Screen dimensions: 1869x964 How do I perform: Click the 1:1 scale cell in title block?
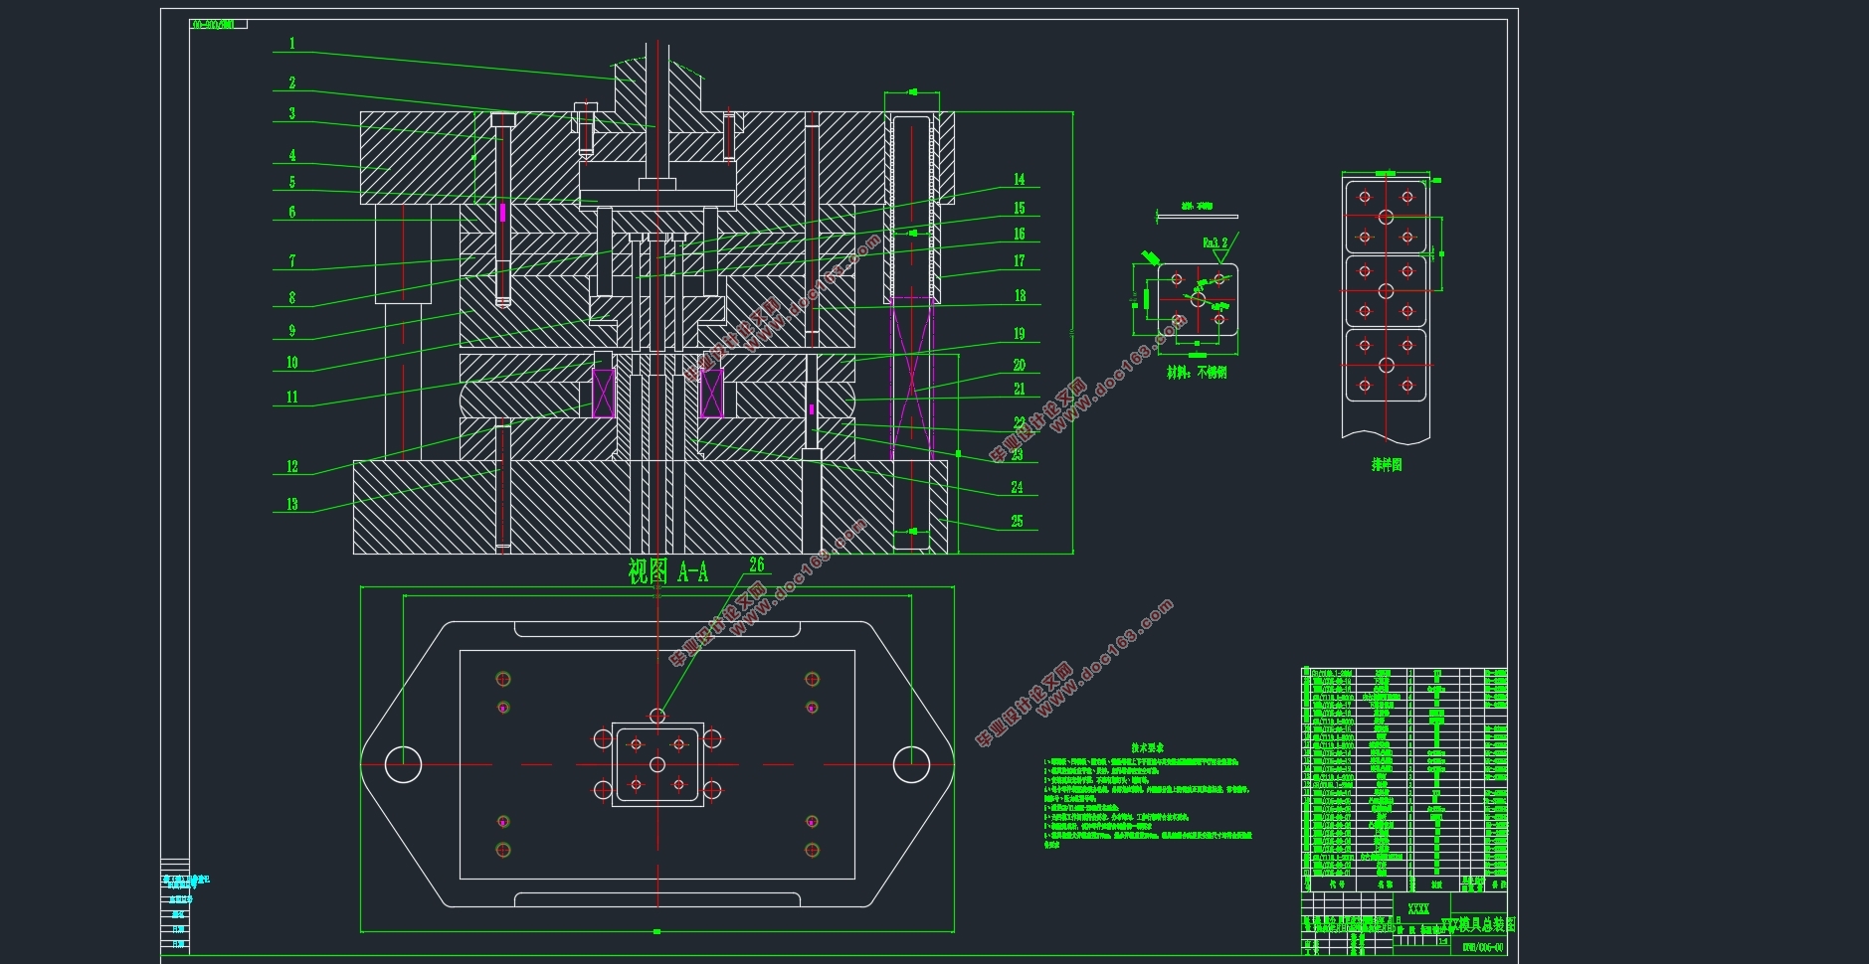click(1442, 941)
